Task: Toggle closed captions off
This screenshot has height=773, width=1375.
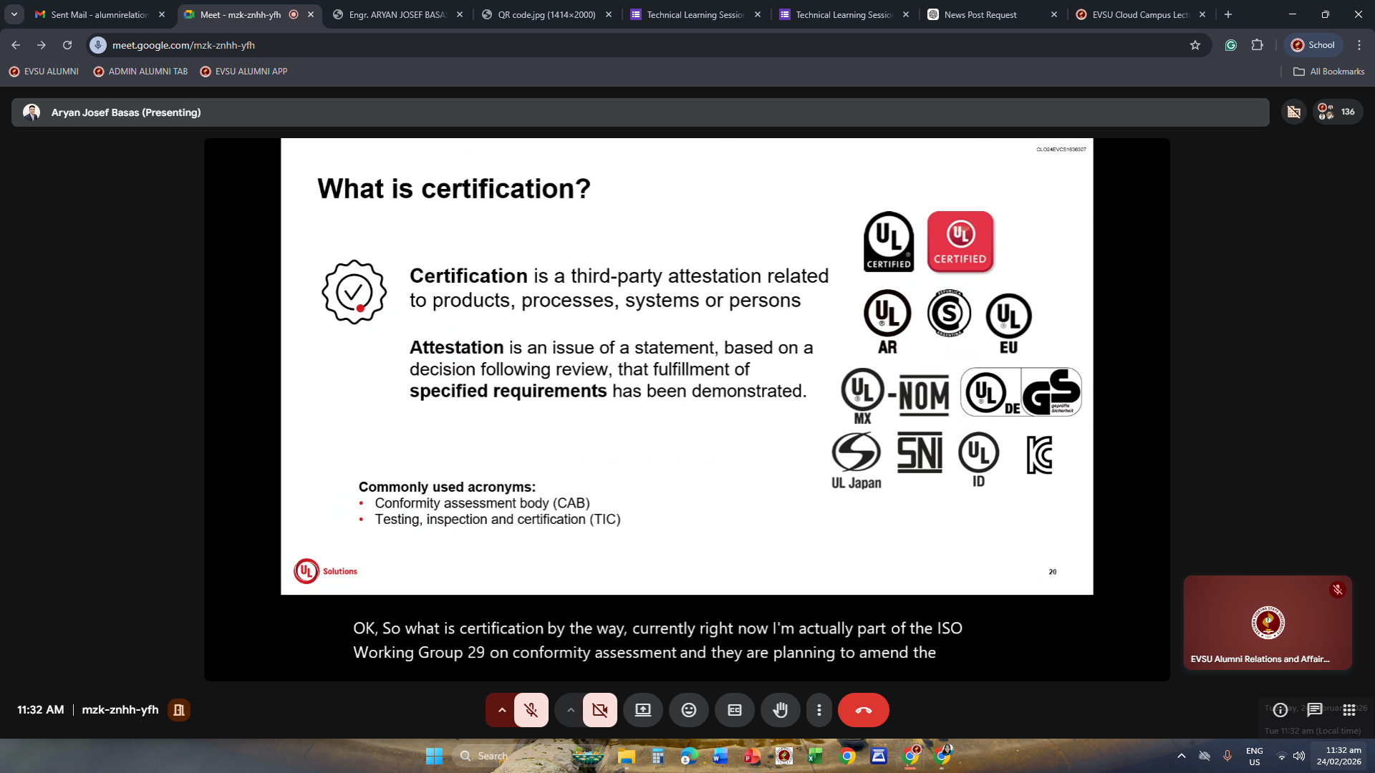Action: tap(734, 710)
